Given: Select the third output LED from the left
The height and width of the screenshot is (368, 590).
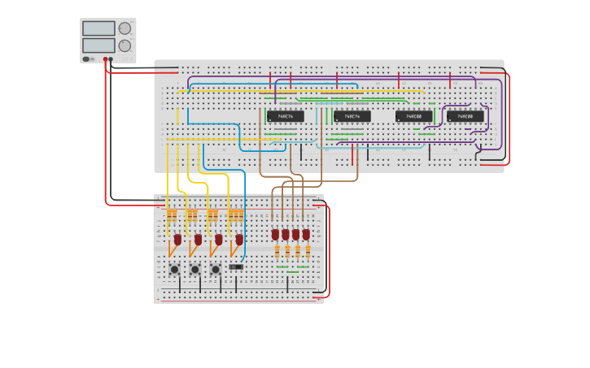Looking at the screenshot, I should [x=295, y=235].
